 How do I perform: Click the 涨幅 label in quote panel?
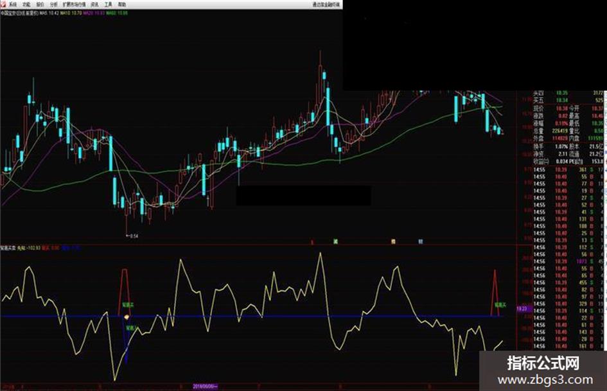pos(538,123)
